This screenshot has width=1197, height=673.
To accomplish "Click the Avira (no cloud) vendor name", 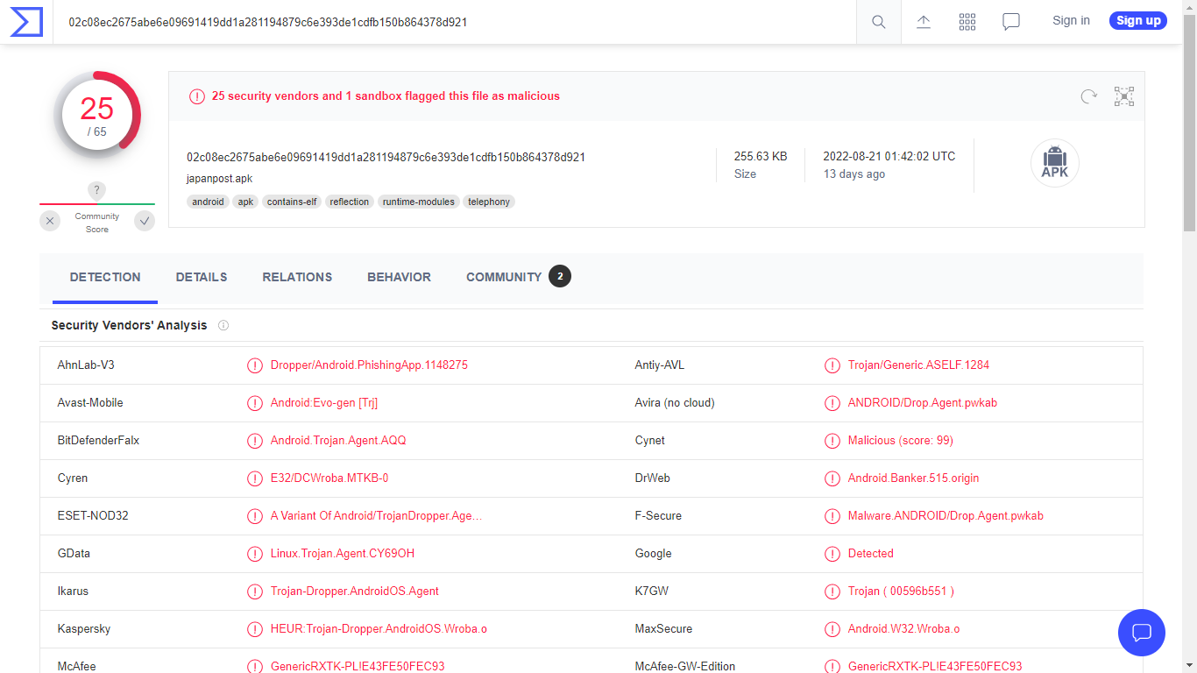I will [675, 403].
